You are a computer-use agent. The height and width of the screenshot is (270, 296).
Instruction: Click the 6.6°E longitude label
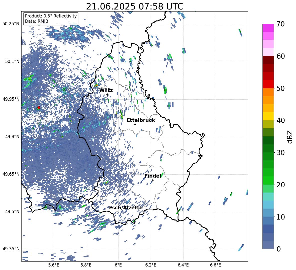[215, 265]
